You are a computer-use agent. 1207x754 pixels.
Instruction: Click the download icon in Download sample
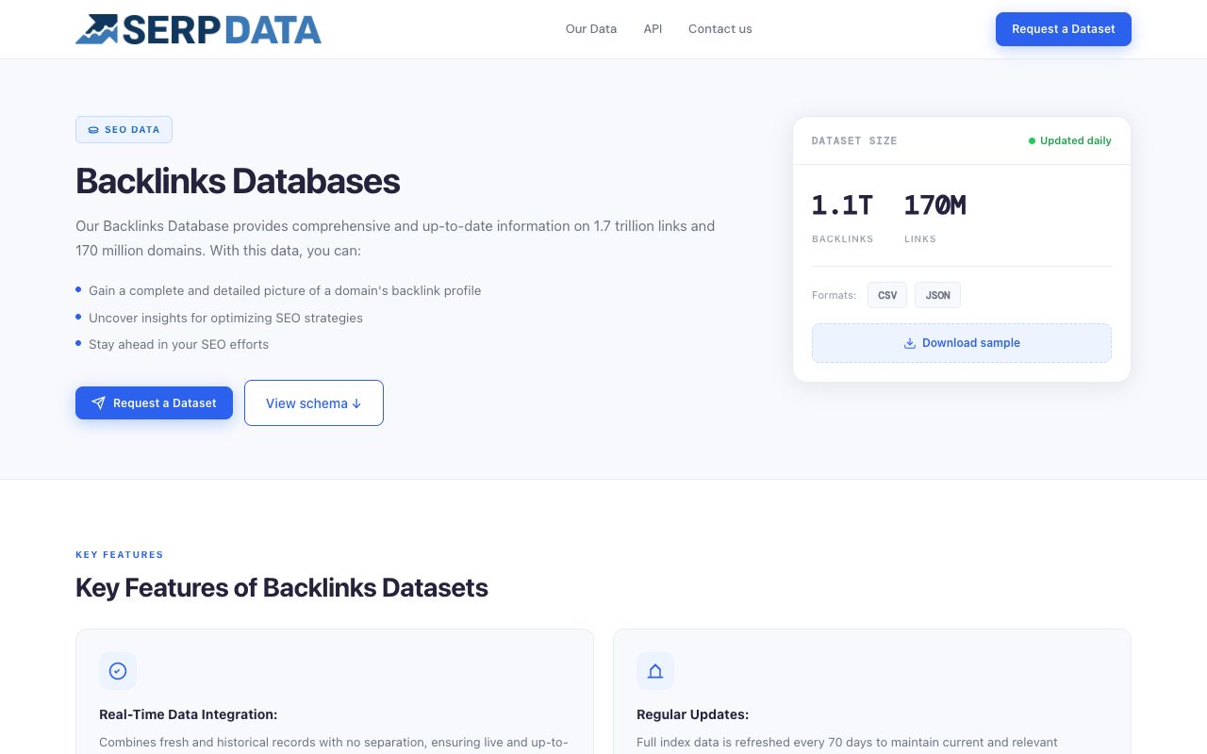[x=910, y=343]
